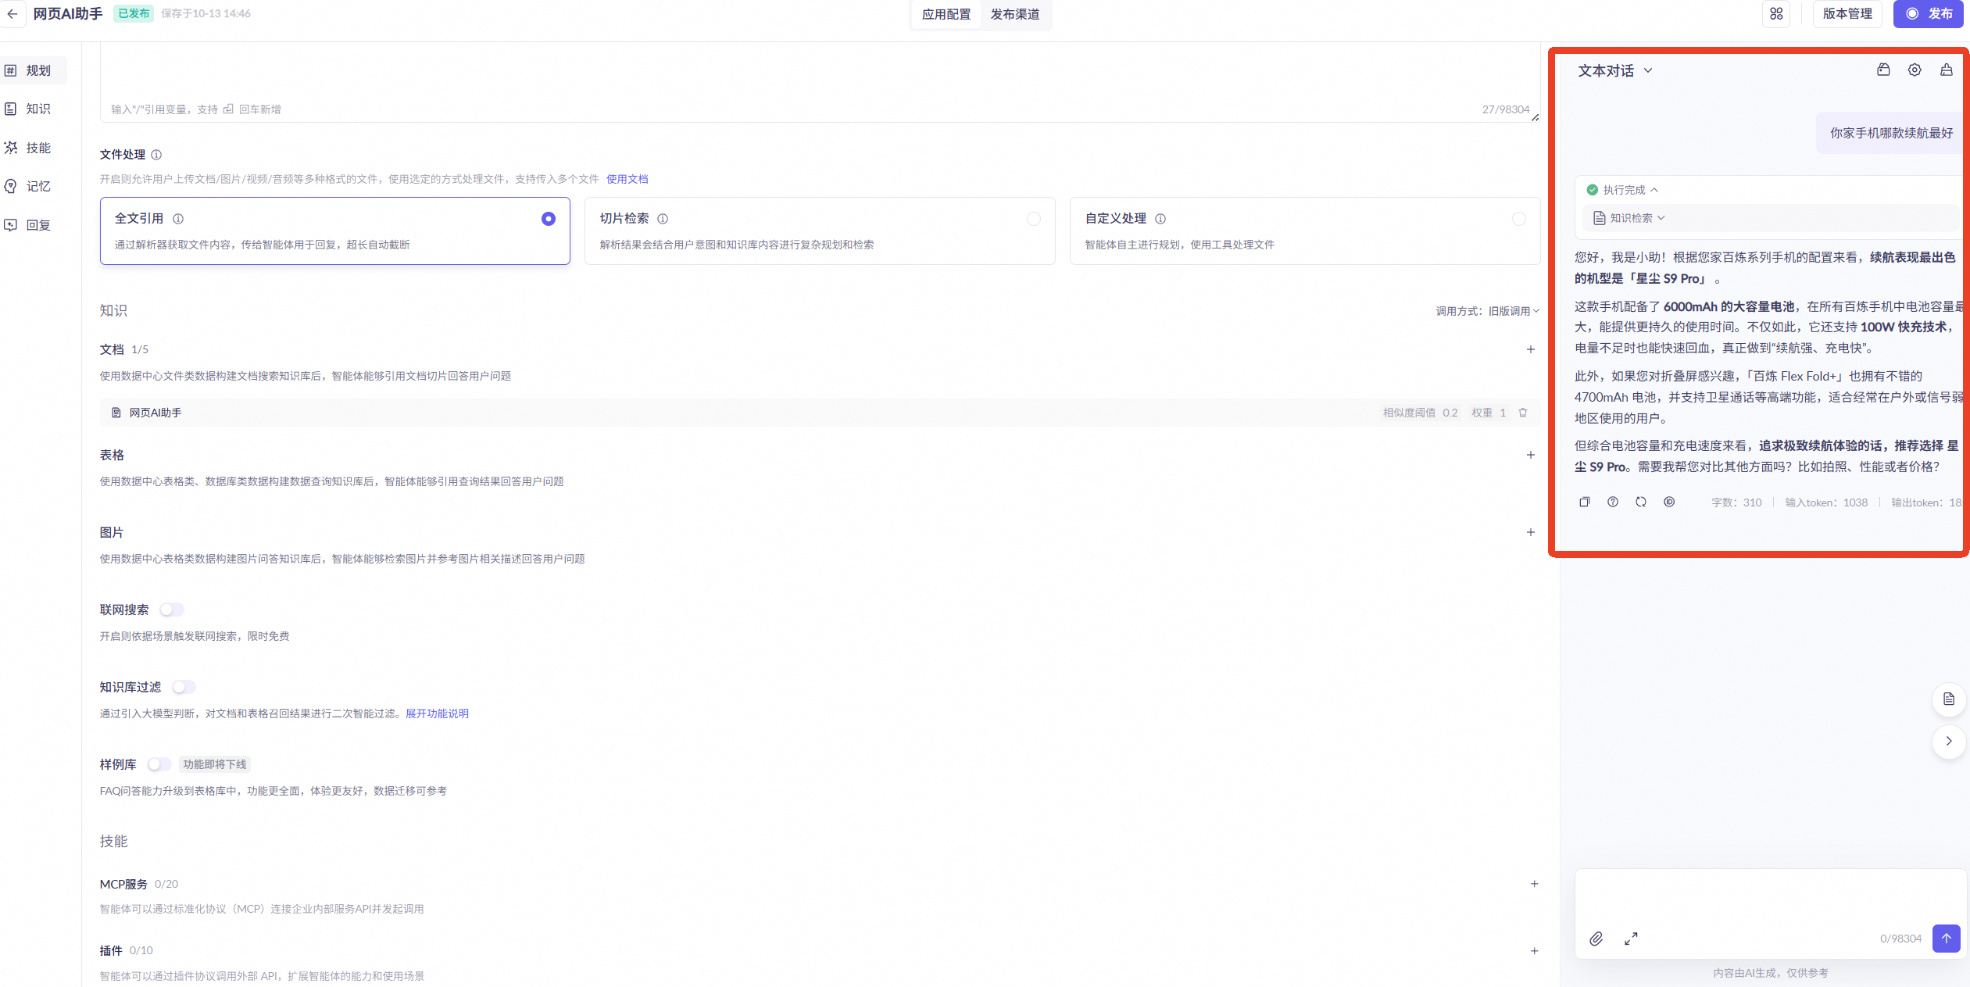Delete the 网页AI助手 document with the trash icon
This screenshot has height=987, width=1970.
(1522, 413)
